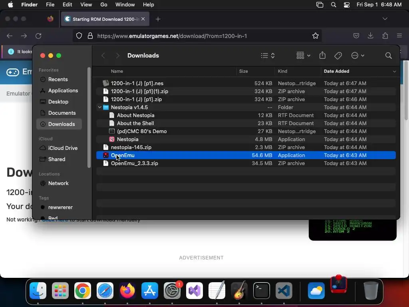
Task: Click the Finder sidebar scrollbar
Action: [89, 118]
